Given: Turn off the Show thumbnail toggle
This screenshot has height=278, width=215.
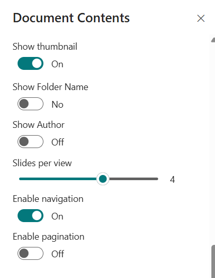Looking at the screenshot, I should tap(30, 64).
